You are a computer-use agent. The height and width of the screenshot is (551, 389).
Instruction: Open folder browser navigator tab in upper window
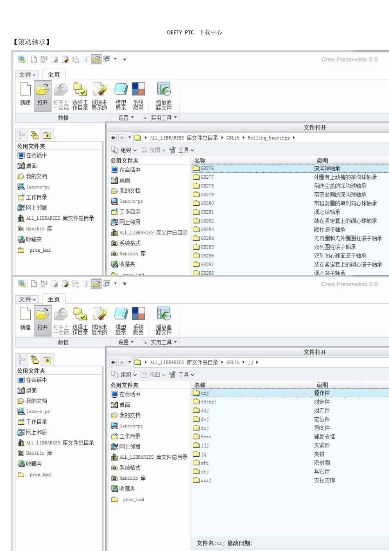34,135
